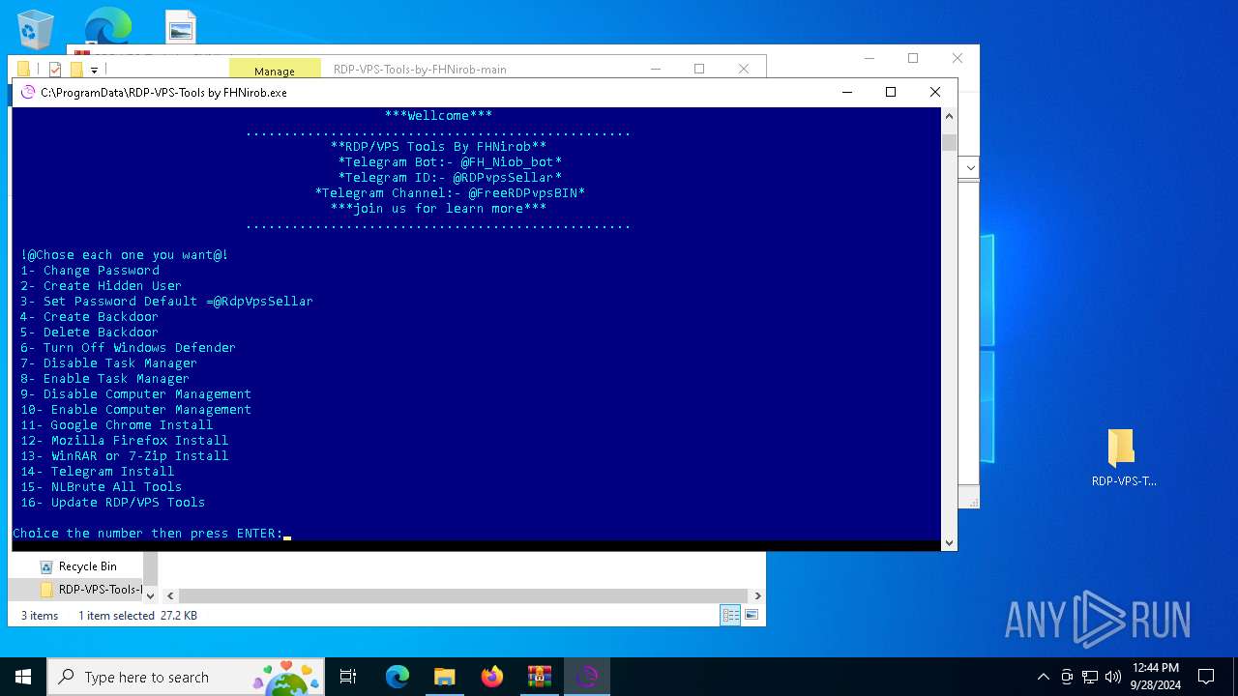Click the volume speaker tray icon
This screenshot has width=1238, height=696.
pos(1113,677)
